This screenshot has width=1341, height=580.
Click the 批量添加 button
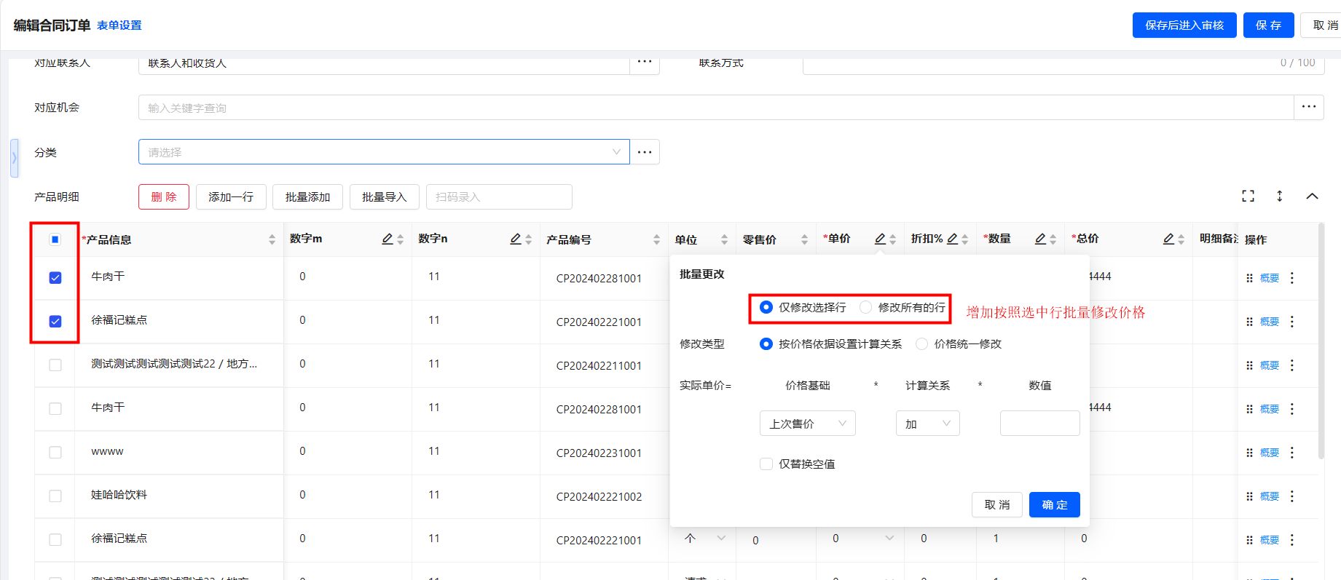coord(307,196)
